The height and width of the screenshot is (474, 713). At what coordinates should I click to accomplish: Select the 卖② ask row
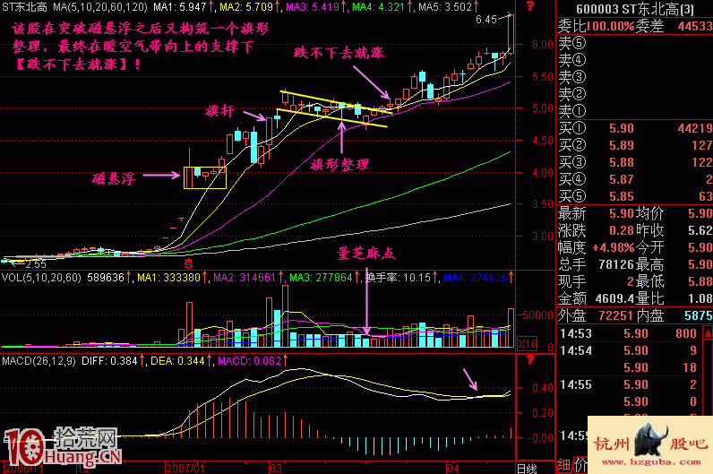click(634, 94)
